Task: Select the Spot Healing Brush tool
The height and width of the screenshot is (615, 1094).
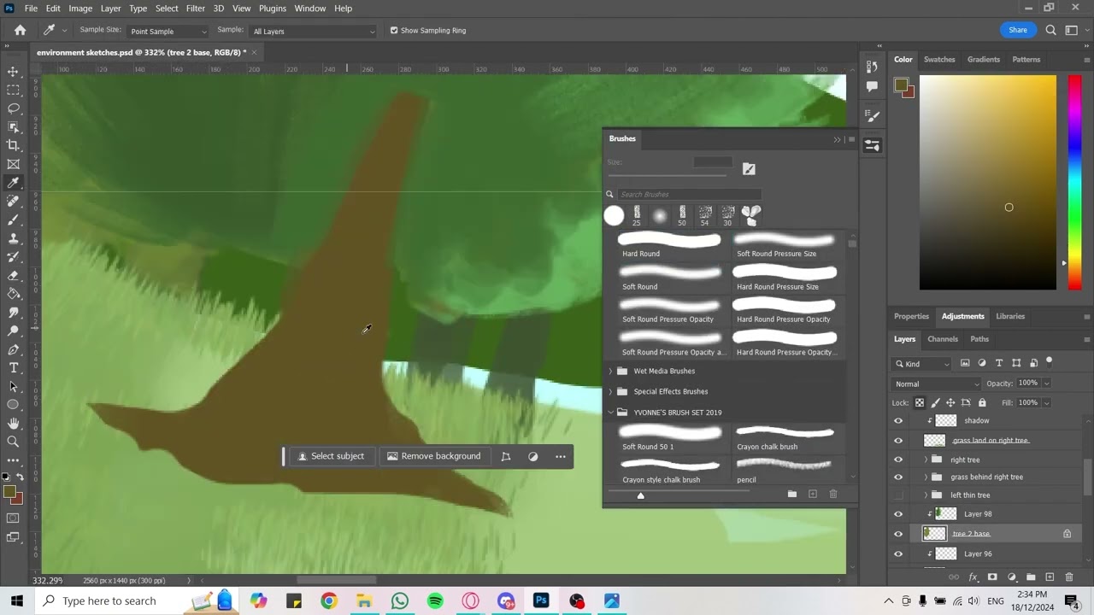Action: pos(14,202)
